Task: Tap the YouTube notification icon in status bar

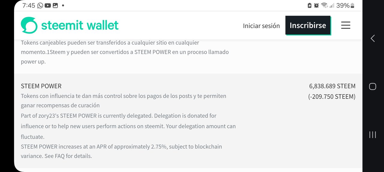Action: coord(48,5)
